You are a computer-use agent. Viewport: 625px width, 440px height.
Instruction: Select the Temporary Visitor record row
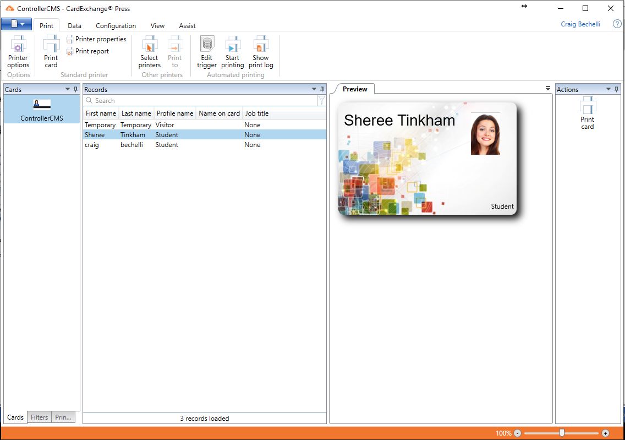coord(205,125)
